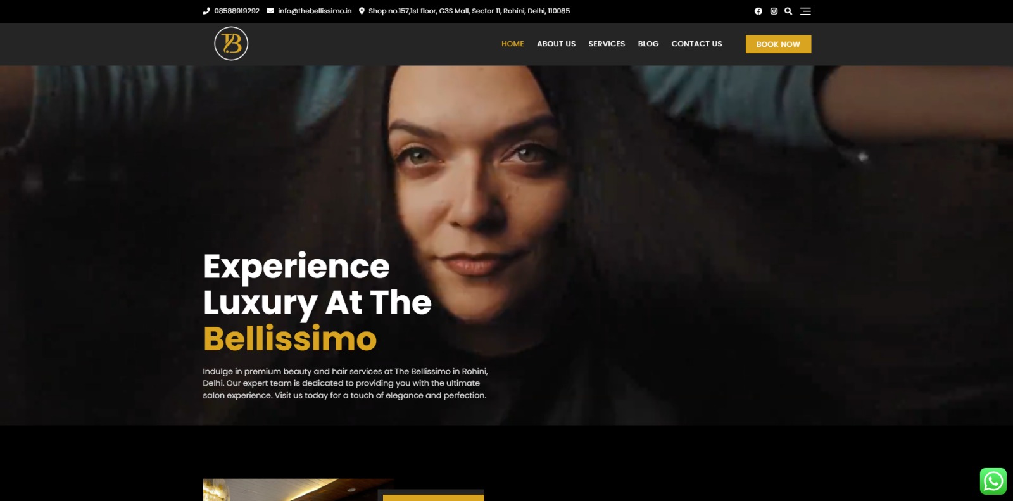1013x501 pixels.
Task: Click the BOOK NOW button
Action: tap(778, 44)
